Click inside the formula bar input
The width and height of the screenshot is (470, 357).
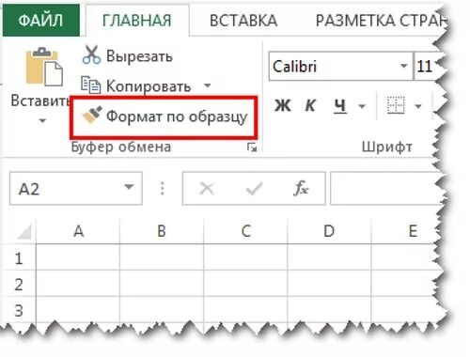[387, 188]
